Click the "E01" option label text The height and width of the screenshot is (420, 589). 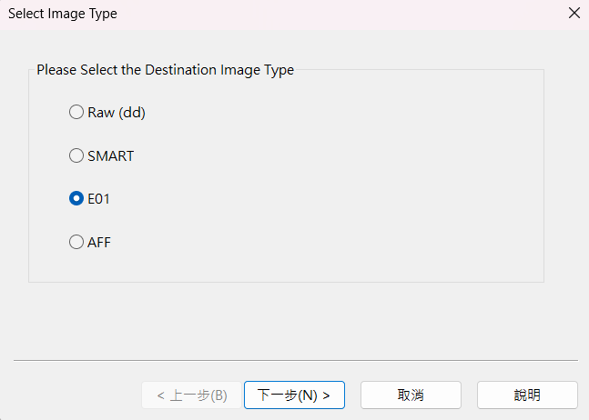[98, 199]
